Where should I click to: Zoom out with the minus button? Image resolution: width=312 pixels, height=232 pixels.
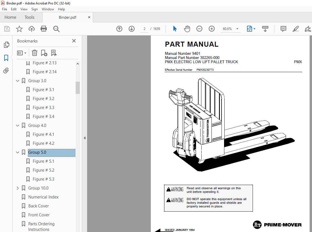(x=199, y=29)
